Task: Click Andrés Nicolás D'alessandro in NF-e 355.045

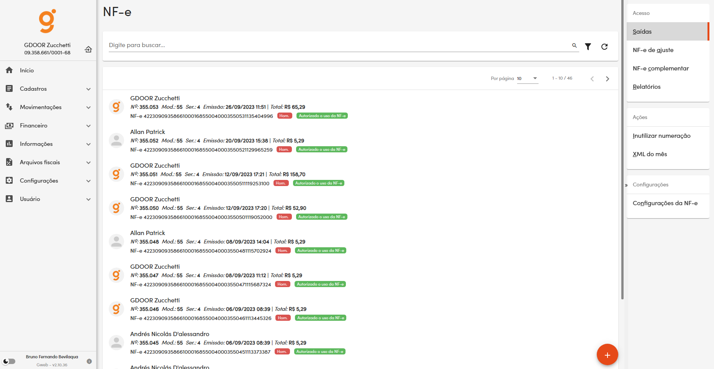Action: (x=170, y=334)
